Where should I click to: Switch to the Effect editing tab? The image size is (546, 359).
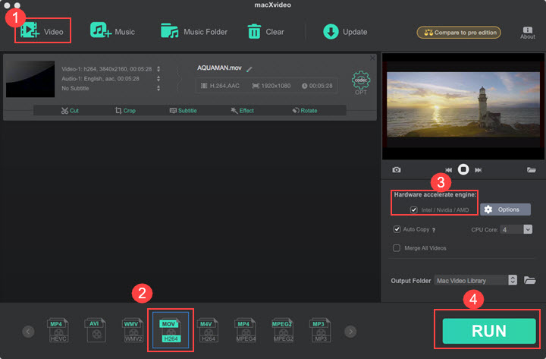pos(242,110)
